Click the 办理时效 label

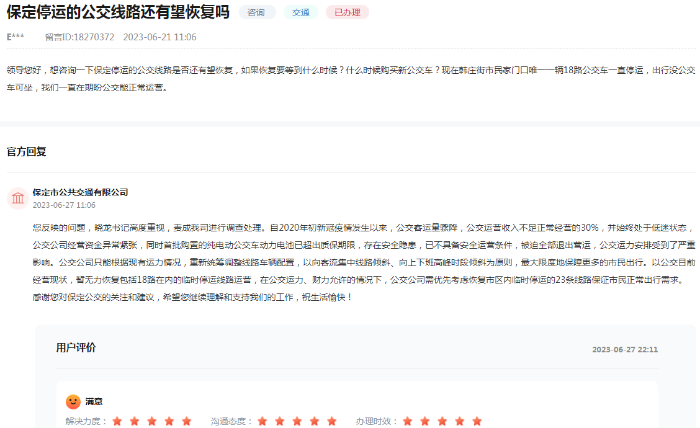point(377,421)
